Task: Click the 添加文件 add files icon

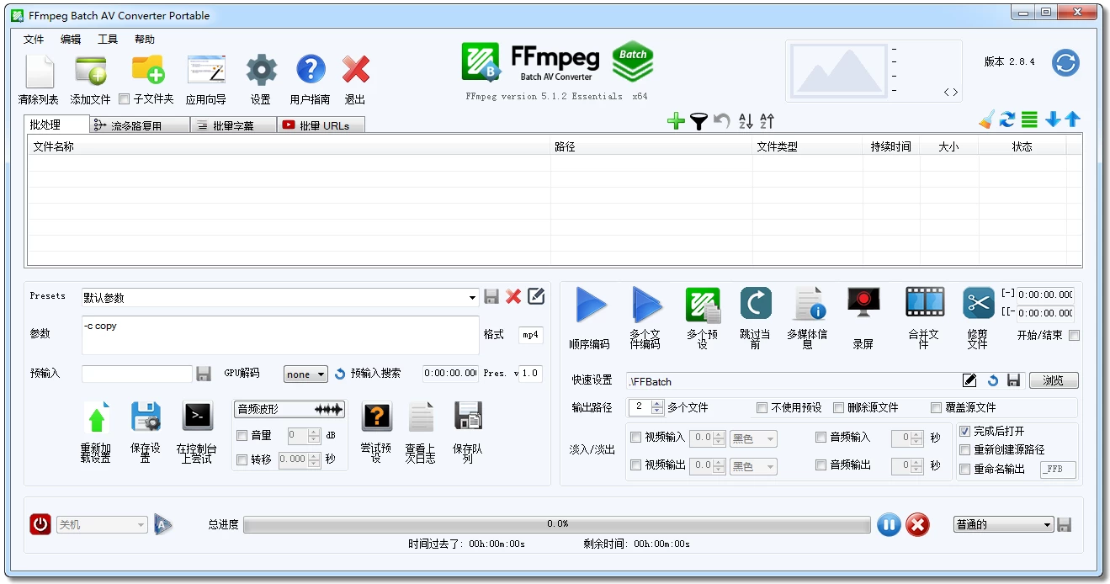Action: tap(89, 76)
